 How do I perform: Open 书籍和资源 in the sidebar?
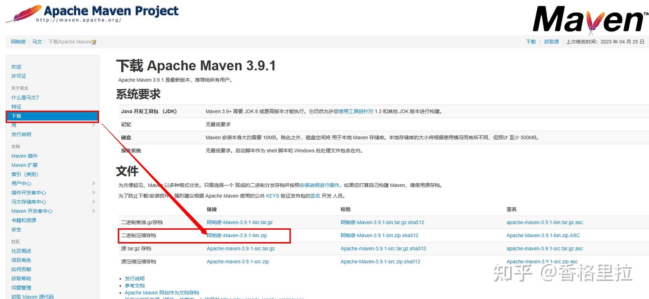(x=24, y=220)
